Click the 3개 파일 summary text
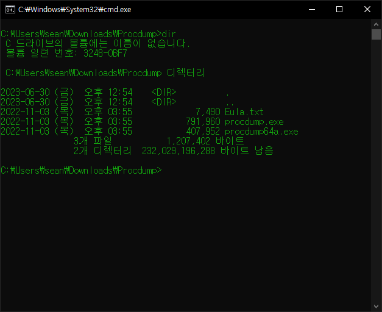The image size is (382, 312). 93,141
